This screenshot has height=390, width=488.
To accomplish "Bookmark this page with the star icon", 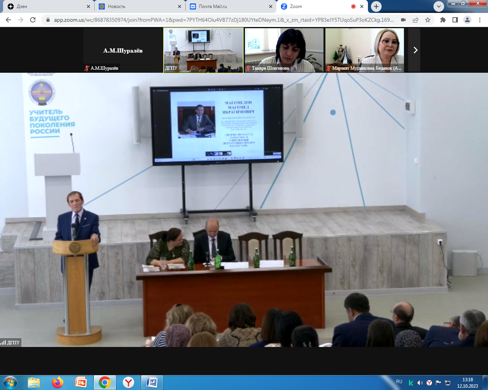I will 428,20.
